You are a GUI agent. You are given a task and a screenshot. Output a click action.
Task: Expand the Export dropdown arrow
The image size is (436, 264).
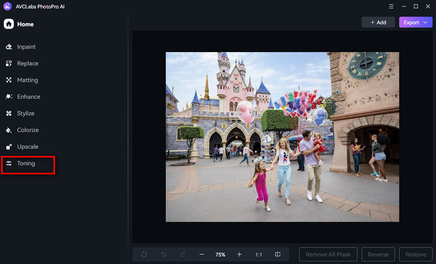click(x=426, y=22)
